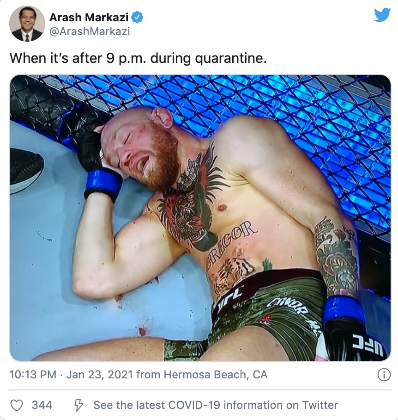The width and height of the screenshot is (398, 420).
Task: Click the blue verified badge
Action: 138,18
